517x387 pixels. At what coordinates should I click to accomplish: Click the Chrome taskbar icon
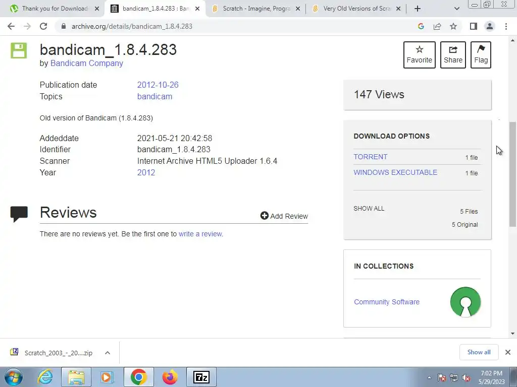(x=138, y=377)
